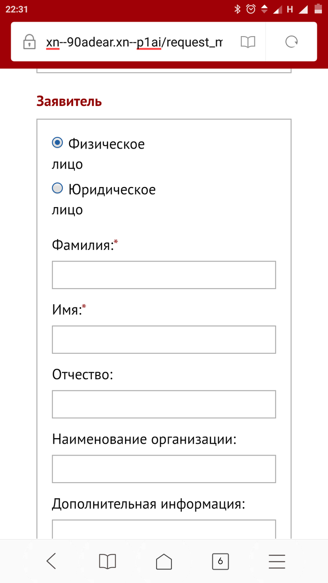Screen dimensions: 328x583
Task: Reload the page with refresh icon
Action: click(291, 42)
